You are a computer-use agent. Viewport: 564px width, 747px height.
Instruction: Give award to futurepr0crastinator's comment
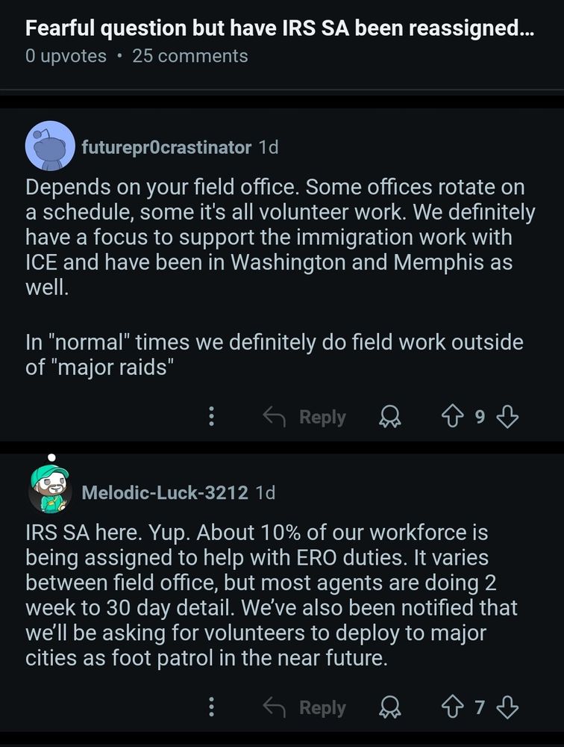pyautogui.click(x=390, y=417)
